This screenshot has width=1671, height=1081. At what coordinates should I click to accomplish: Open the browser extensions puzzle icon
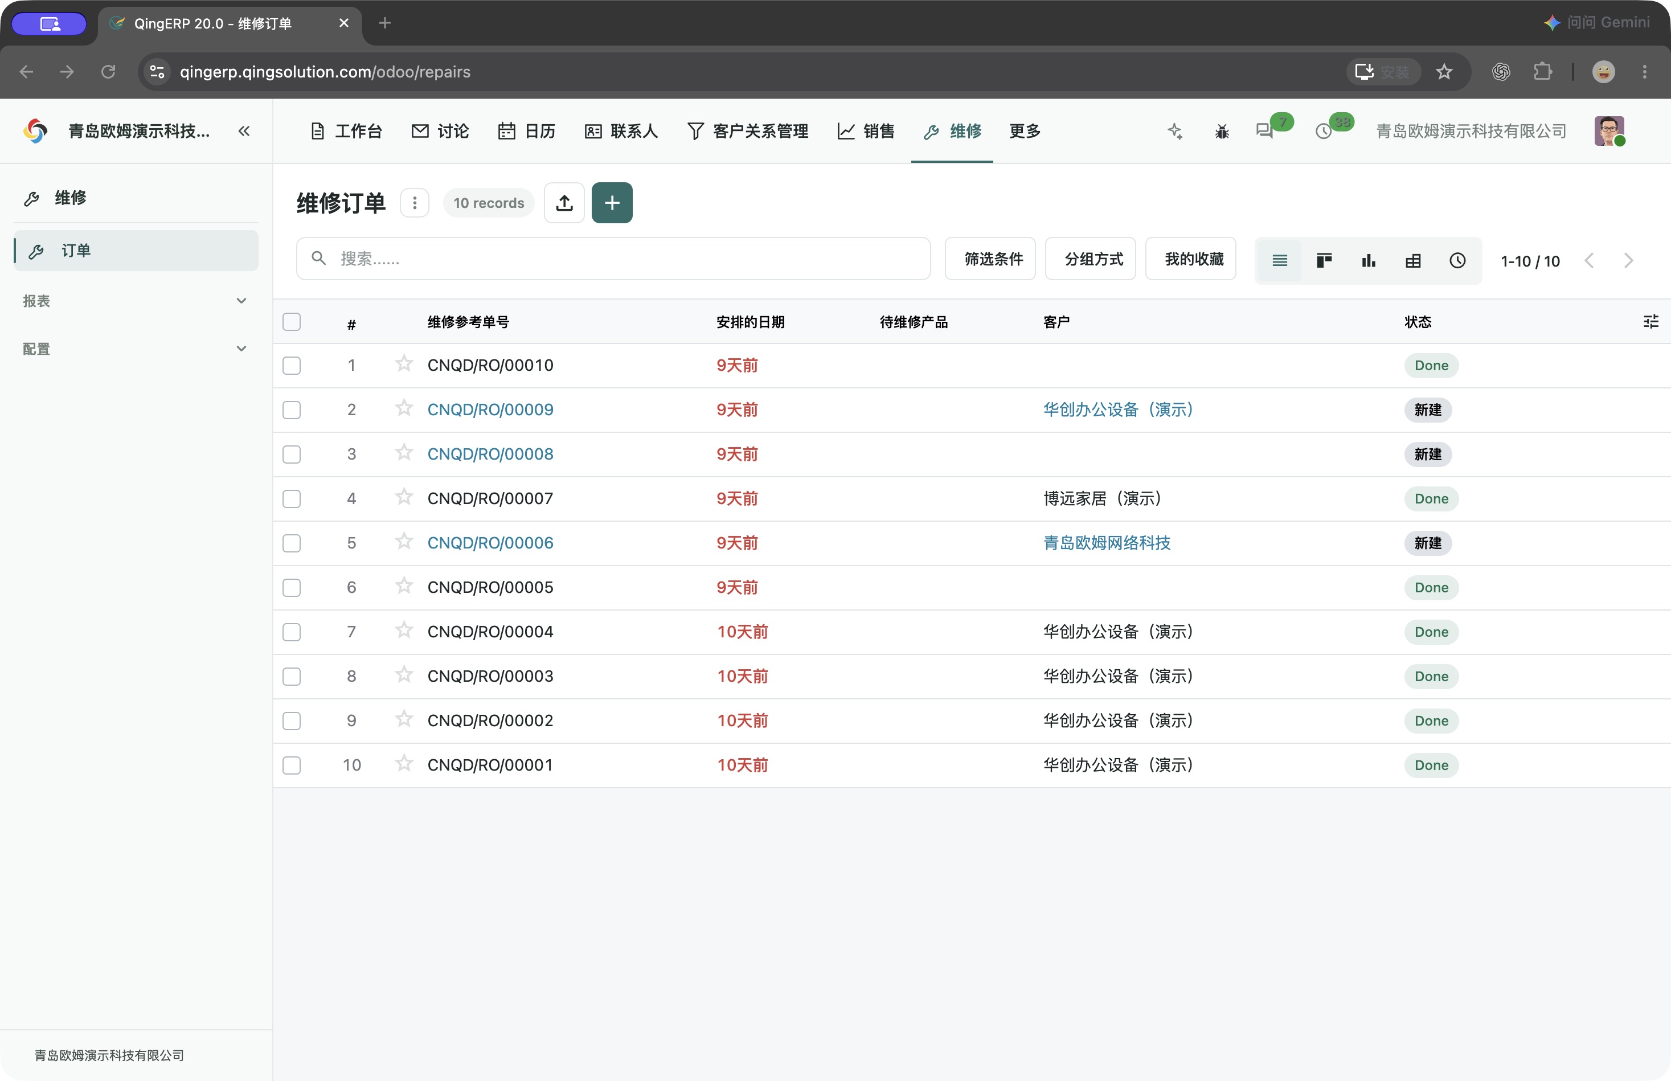[x=1542, y=72]
